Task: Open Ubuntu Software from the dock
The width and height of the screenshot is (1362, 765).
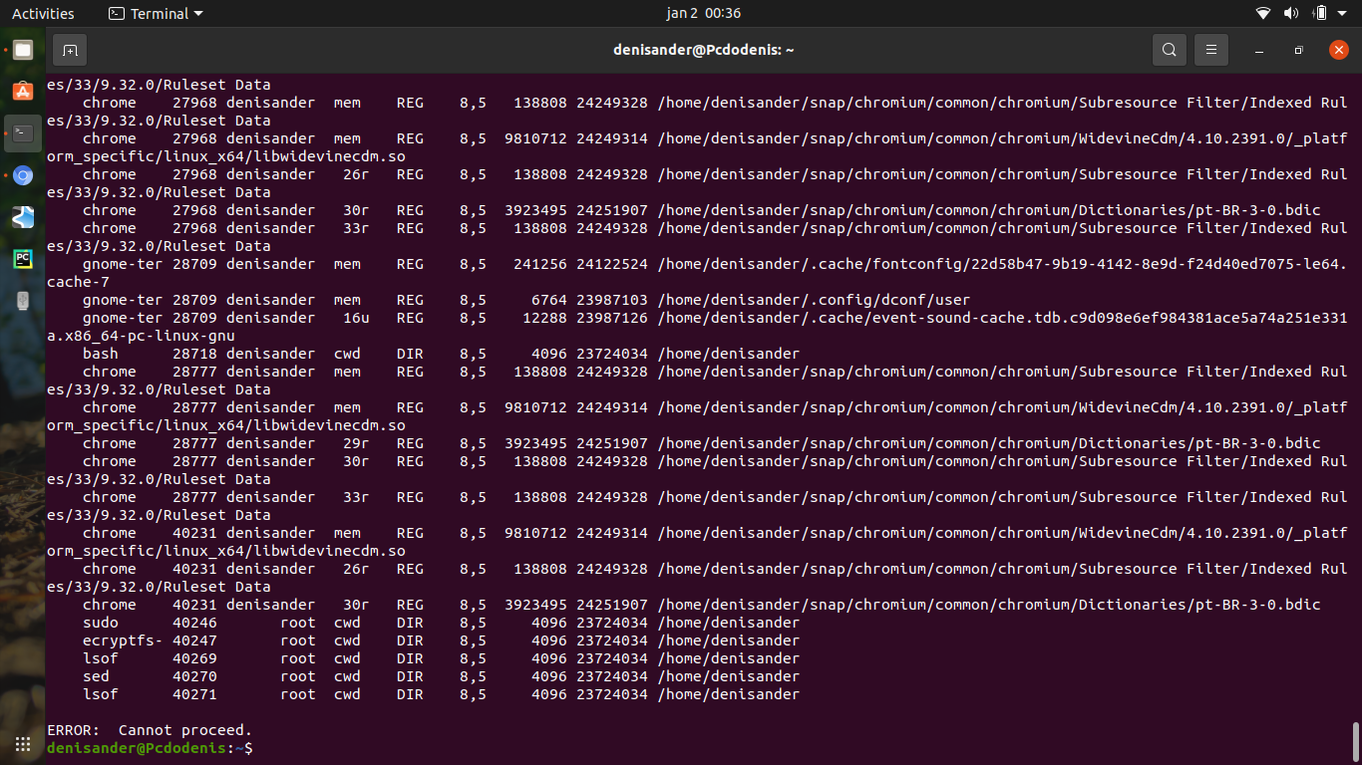Action: tap(22, 92)
